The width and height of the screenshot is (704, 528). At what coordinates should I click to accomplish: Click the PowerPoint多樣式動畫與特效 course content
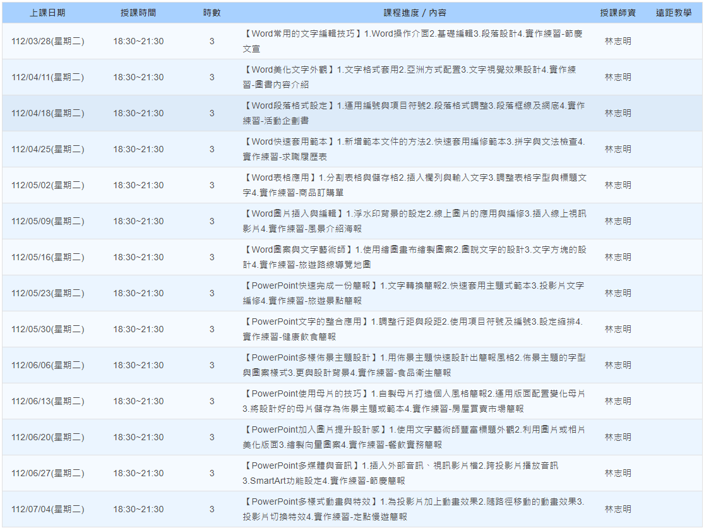414,509
